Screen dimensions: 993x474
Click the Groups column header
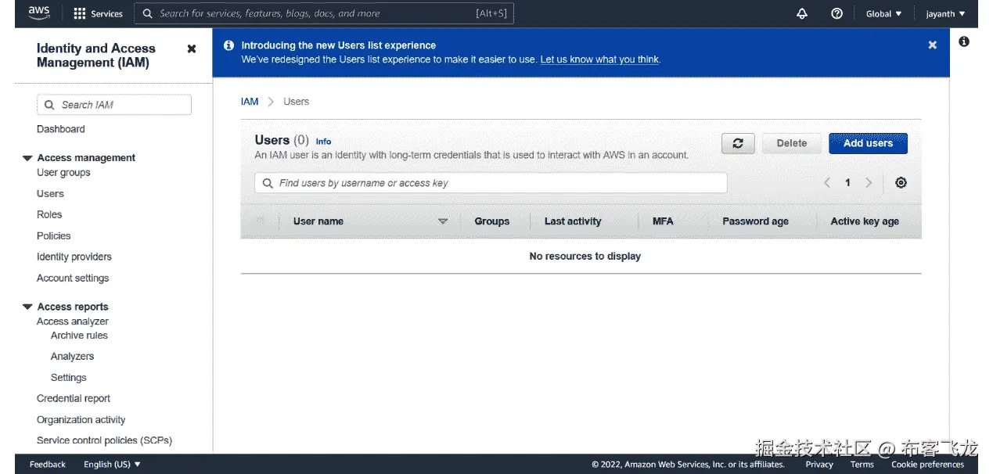coord(491,221)
